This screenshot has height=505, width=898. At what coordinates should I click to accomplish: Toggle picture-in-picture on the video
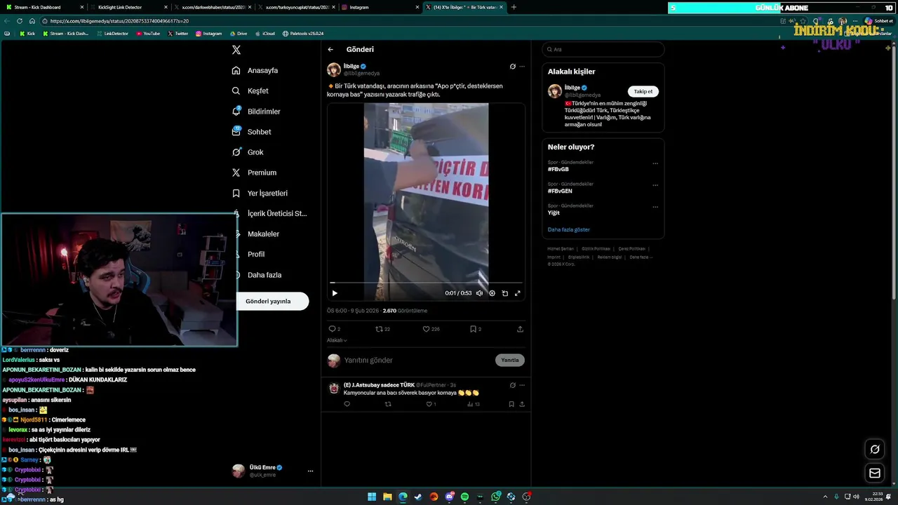tap(504, 293)
